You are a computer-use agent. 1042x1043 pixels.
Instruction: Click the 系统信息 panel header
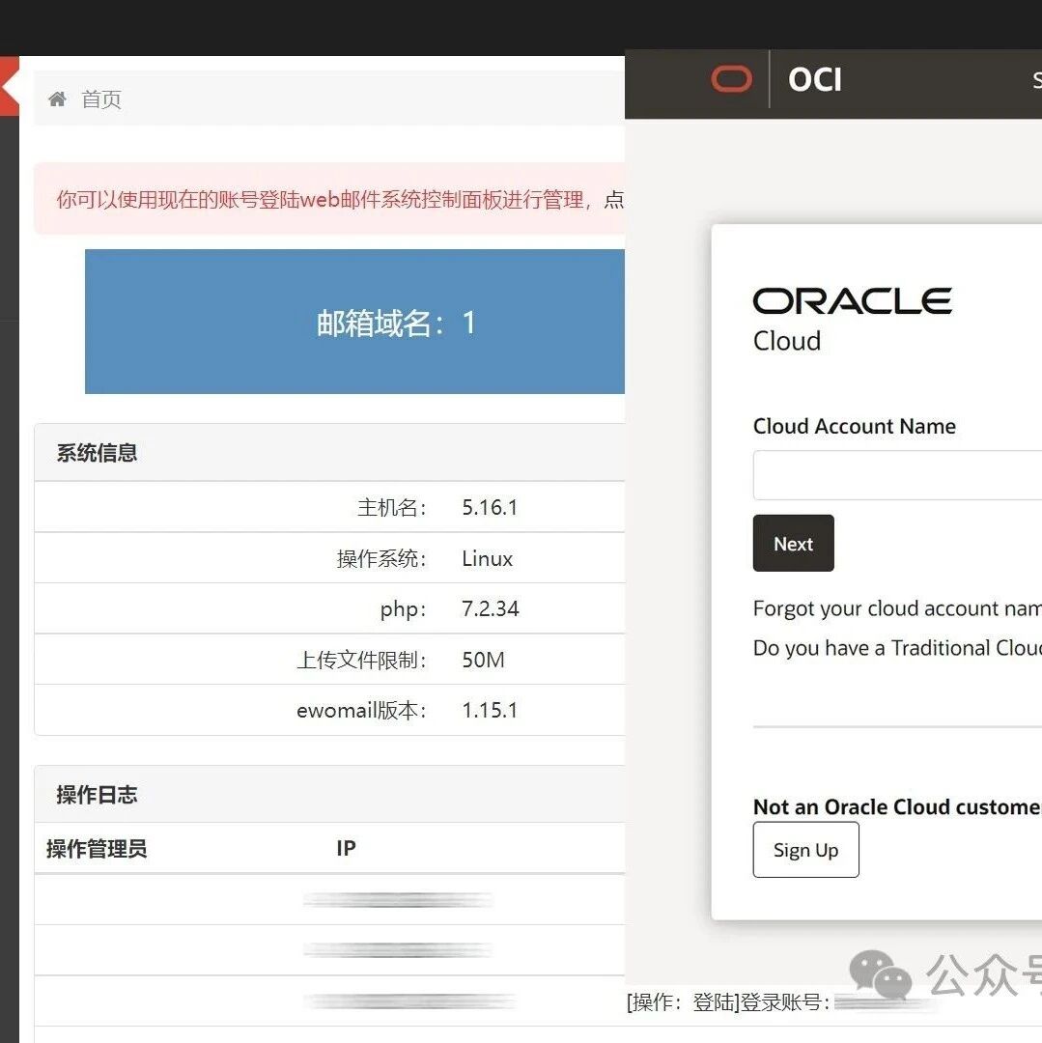(329, 453)
